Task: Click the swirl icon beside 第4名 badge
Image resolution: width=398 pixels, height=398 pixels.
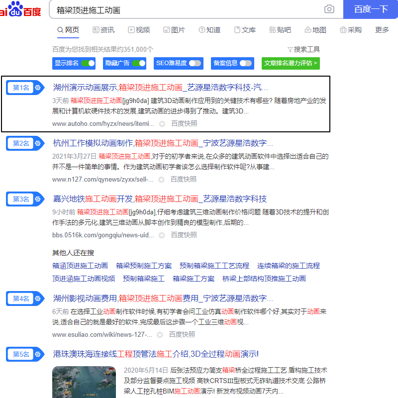Action: click(x=38, y=298)
